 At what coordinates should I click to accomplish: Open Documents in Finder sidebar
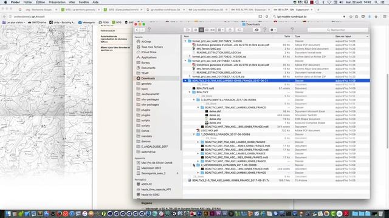(148, 68)
